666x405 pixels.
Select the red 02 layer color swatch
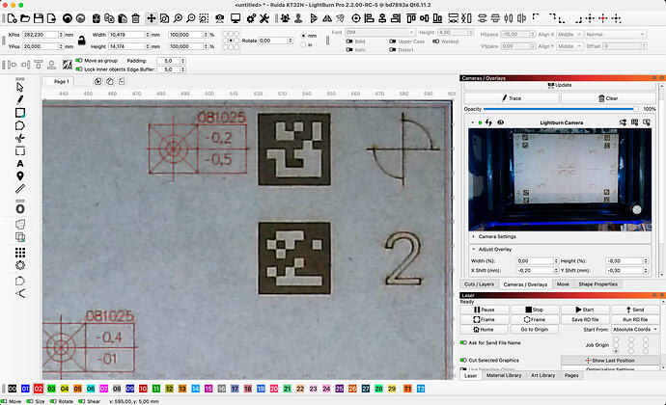coord(39,389)
